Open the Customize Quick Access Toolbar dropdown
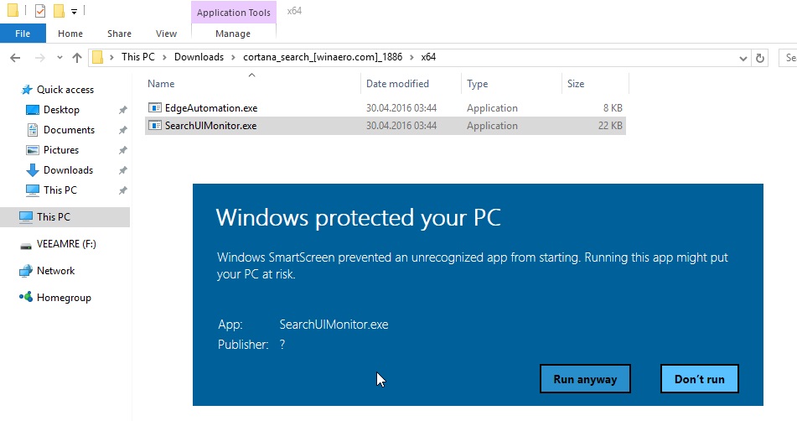Screen dimensions: 797x421 pos(74,12)
